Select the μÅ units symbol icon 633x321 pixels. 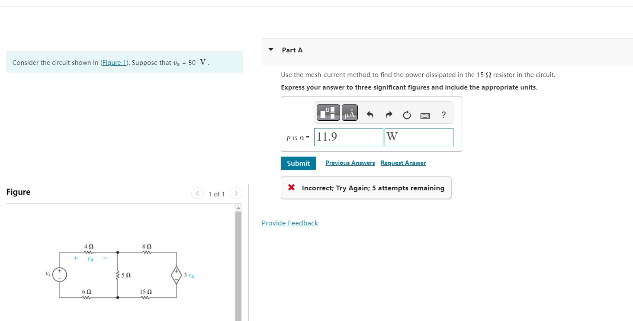[x=350, y=112]
